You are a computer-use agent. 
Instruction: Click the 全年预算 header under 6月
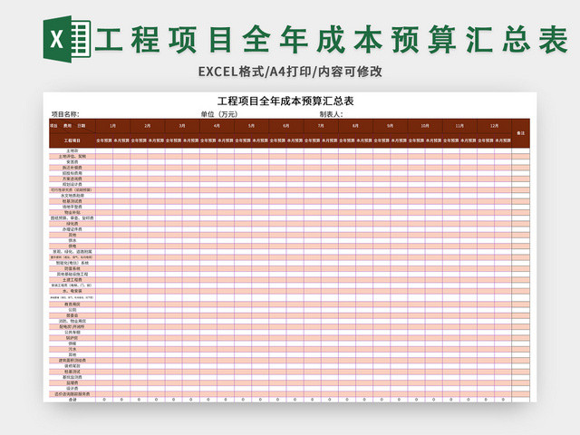coord(277,140)
